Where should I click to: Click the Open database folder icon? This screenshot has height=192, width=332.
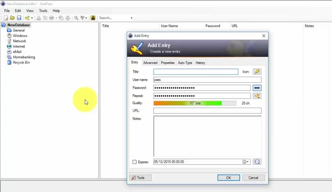point(12,18)
